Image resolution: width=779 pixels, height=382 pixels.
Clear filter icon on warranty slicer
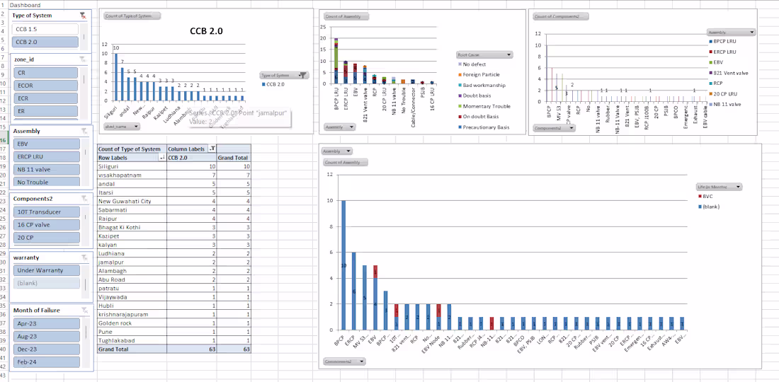click(x=84, y=257)
